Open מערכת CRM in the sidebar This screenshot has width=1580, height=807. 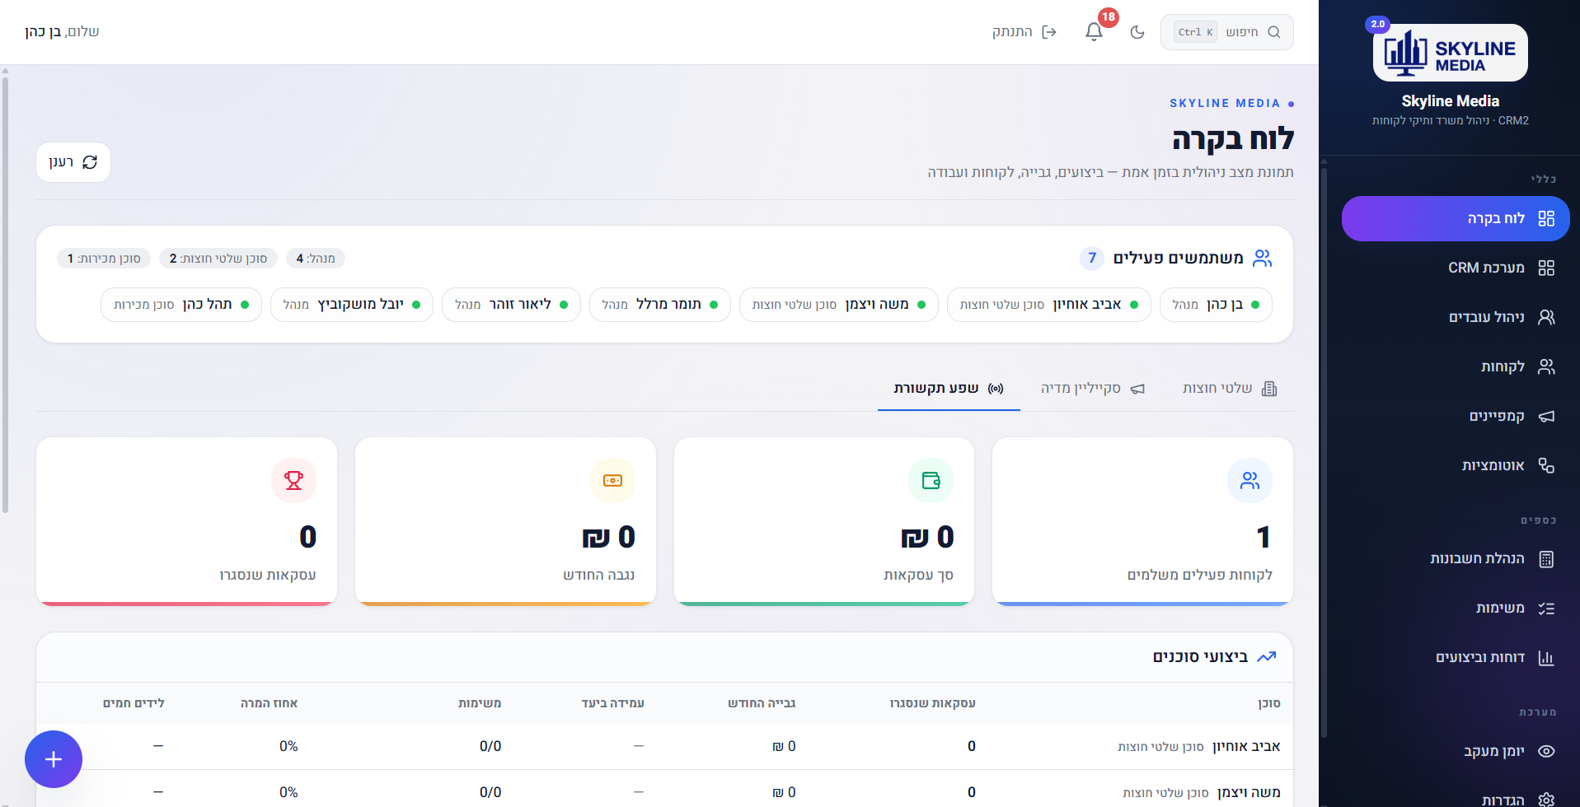coord(1456,268)
